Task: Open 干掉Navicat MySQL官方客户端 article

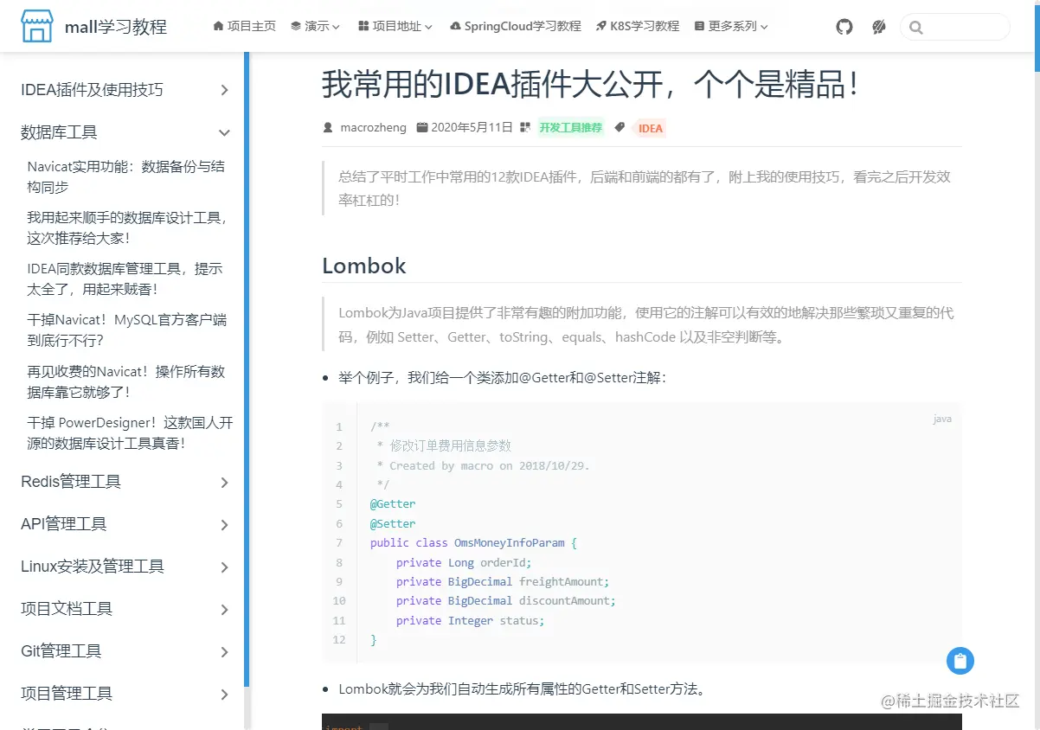Action: 127,330
